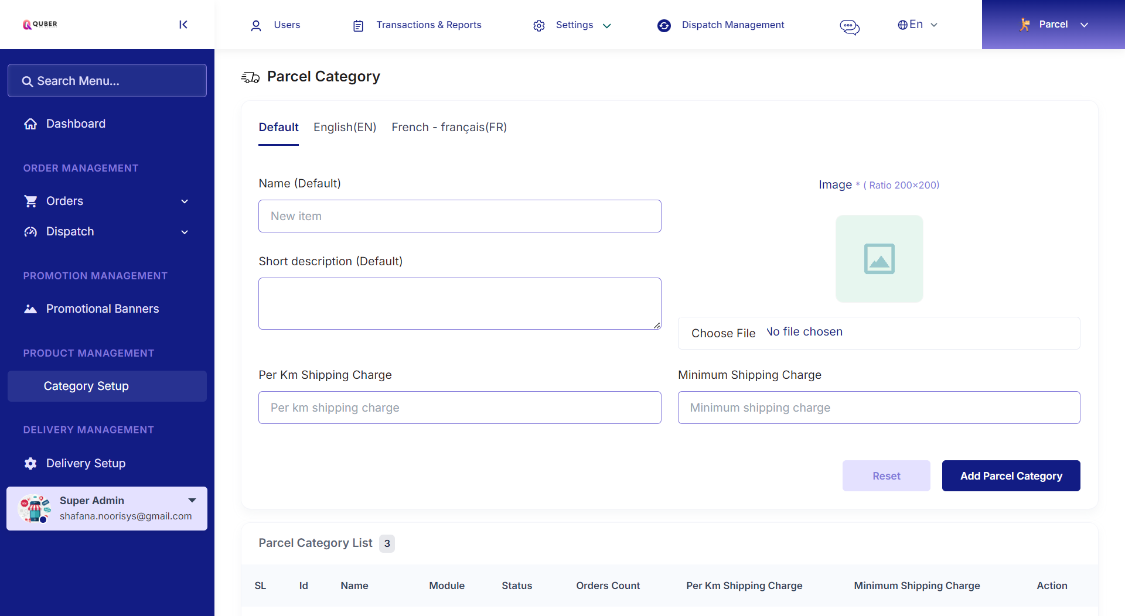This screenshot has width=1125, height=616.
Task: Collapse the sidebar using the arrow icon
Action: click(183, 25)
